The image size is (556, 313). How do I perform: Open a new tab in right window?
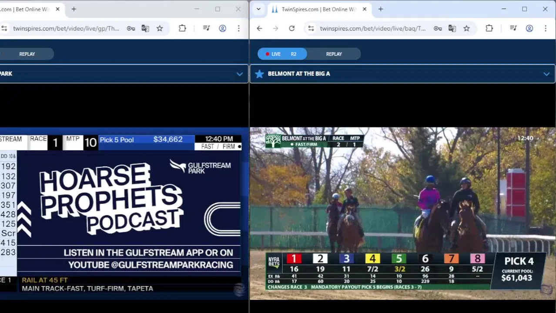(x=381, y=9)
